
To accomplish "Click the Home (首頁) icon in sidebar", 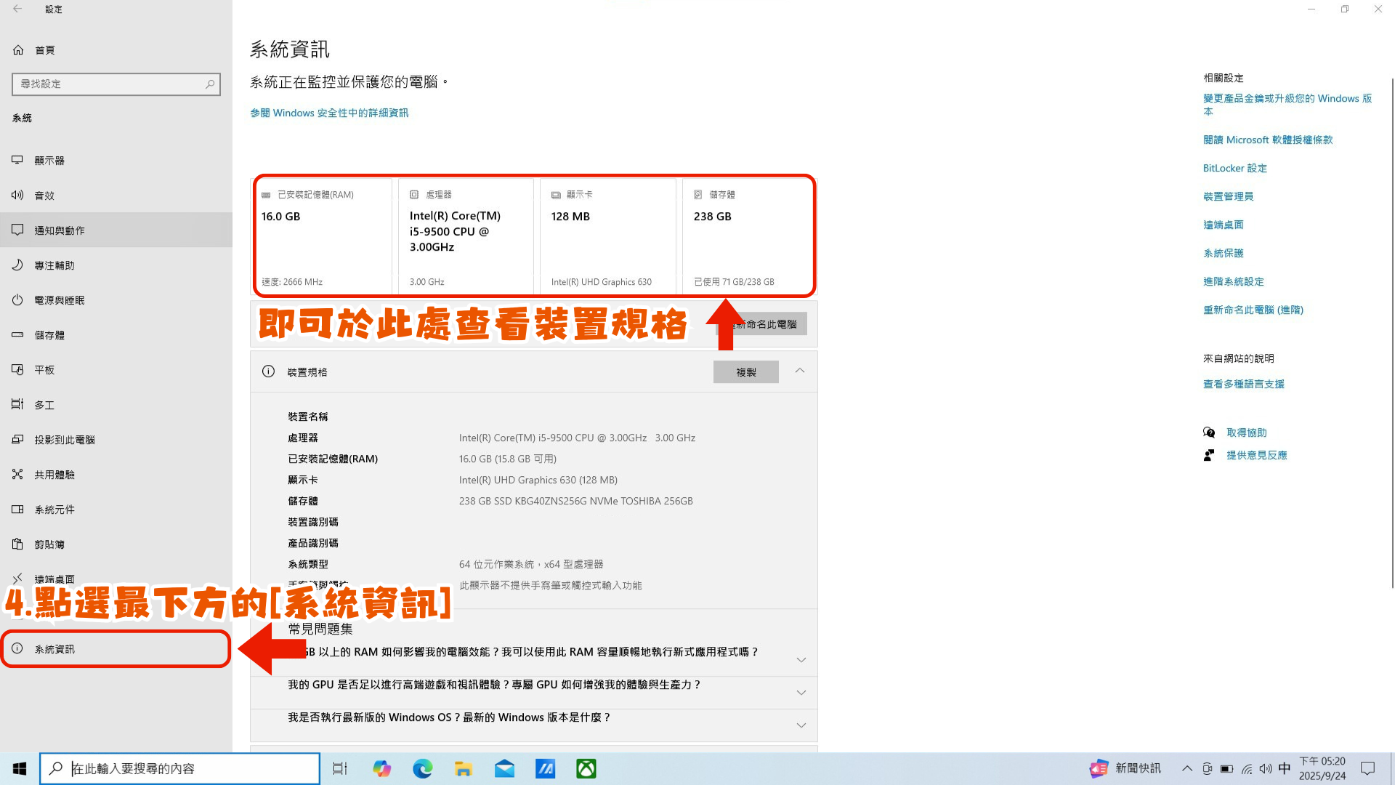I will coord(18,50).
